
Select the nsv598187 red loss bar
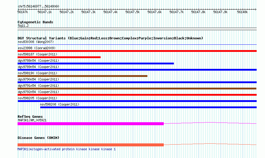tap(59, 57)
